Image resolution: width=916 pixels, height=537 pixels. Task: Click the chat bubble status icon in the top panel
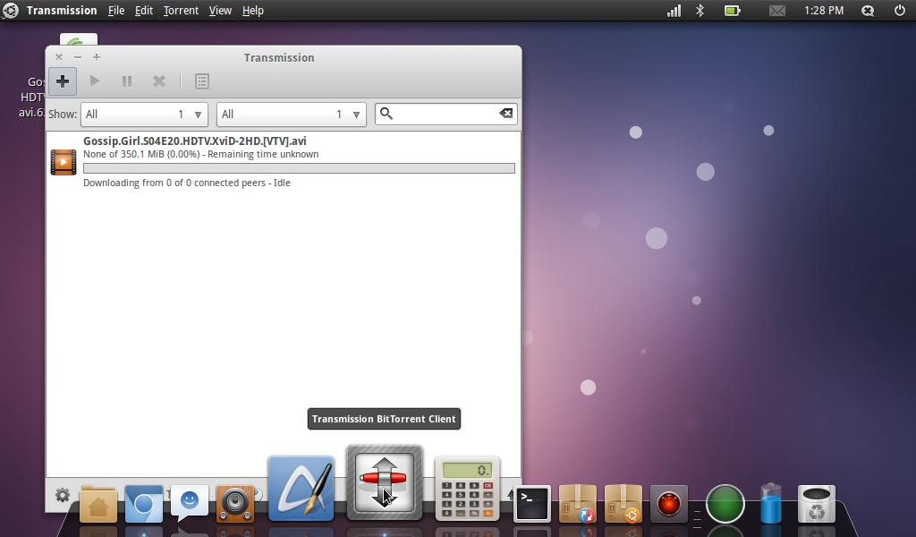click(868, 11)
